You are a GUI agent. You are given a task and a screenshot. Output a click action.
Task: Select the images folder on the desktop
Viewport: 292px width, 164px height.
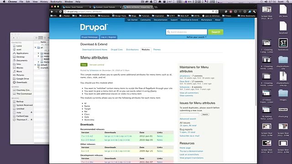pyautogui.click(x=283, y=95)
